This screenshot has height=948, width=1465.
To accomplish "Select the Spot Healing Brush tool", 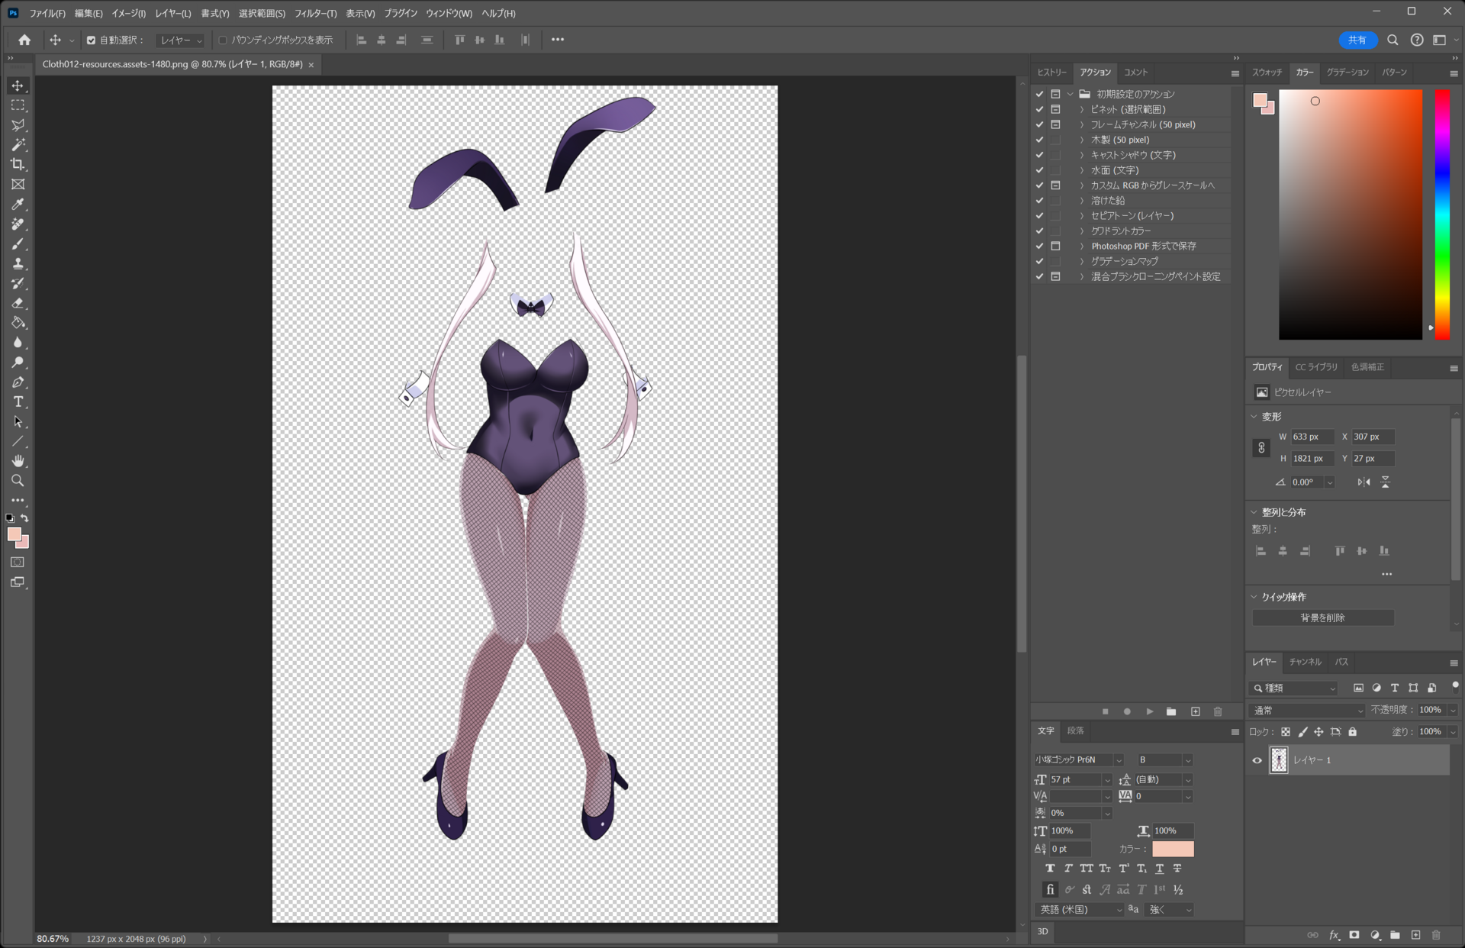I will pyautogui.click(x=18, y=224).
